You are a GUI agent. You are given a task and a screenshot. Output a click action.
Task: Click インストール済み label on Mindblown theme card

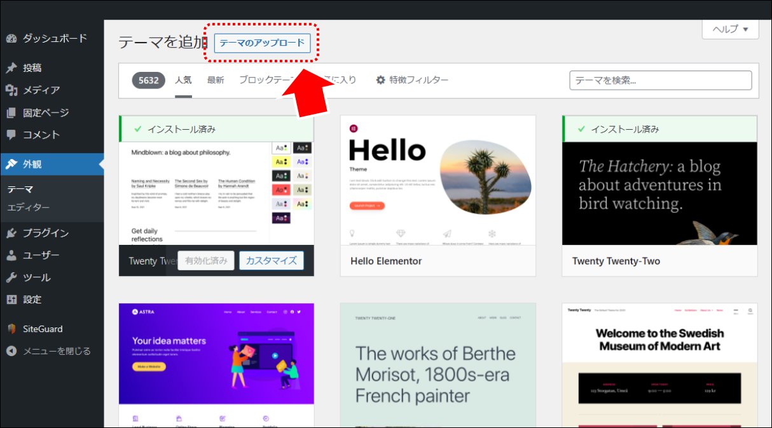[181, 129]
